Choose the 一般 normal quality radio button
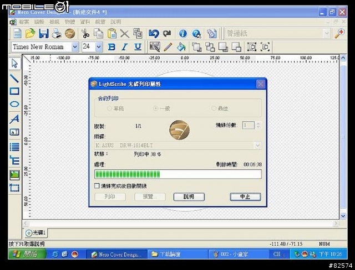The height and width of the screenshot is (270, 355). point(155,108)
